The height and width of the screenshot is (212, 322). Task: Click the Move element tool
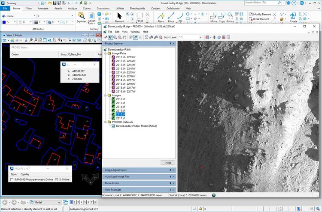tap(213, 16)
